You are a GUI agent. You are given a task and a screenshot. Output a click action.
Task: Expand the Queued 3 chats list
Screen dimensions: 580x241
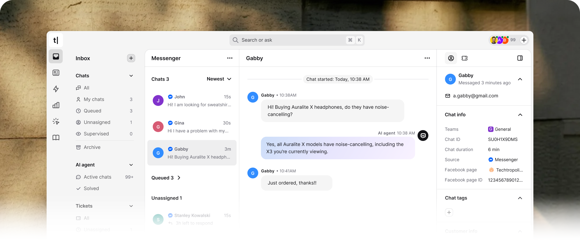pos(179,178)
